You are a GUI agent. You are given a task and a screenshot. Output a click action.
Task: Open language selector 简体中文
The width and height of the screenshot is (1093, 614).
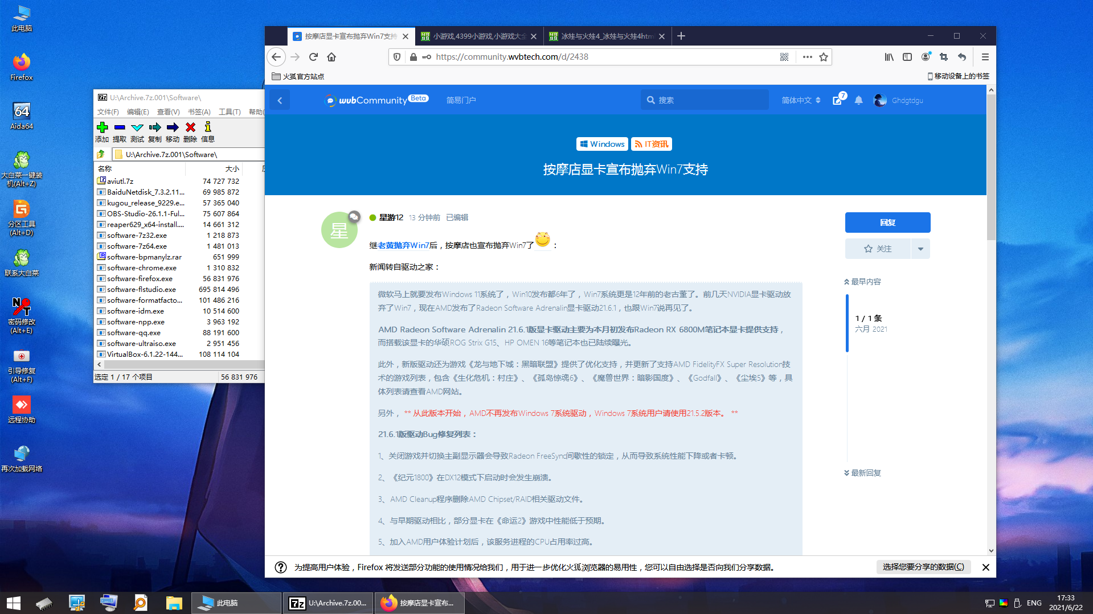point(801,100)
